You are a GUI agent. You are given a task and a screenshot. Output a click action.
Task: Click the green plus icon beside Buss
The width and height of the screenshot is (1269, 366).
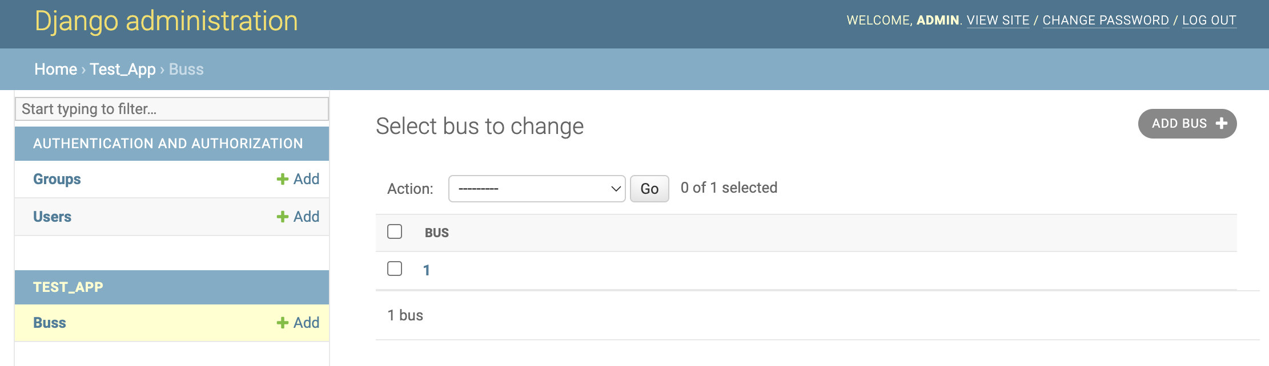(x=282, y=323)
